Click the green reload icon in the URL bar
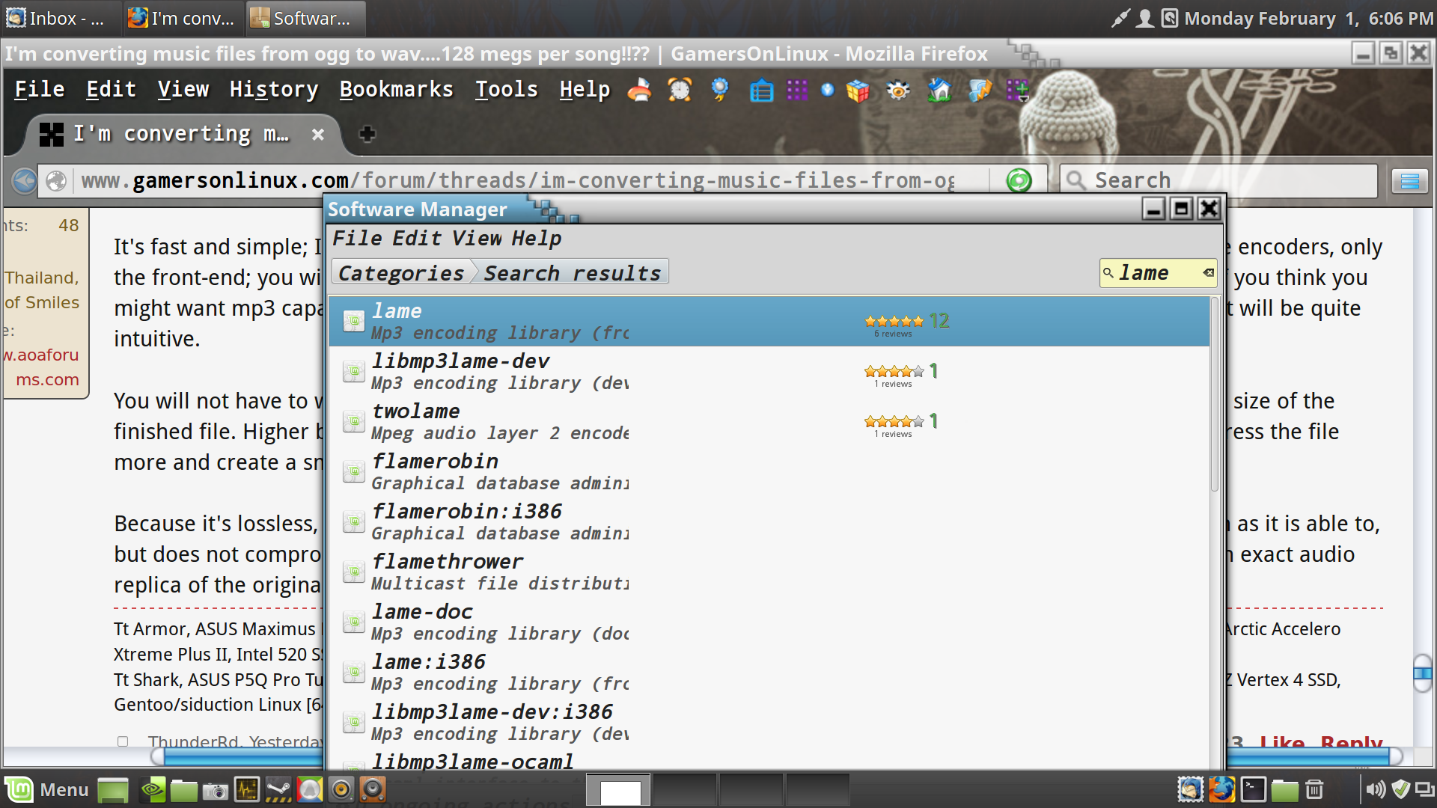Image resolution: width=1437 pixels, height=808 pixels. click(x=1019, y=180)
